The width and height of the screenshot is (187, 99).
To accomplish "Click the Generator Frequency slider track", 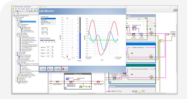I will 47,40.
